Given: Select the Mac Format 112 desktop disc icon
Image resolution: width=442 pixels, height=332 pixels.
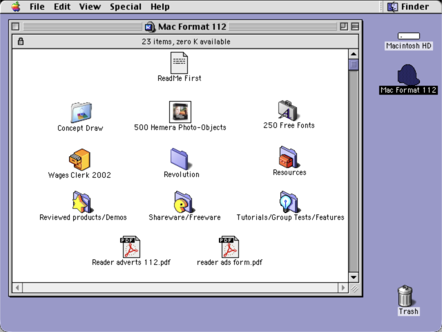Looking at the screenshot, I should [x=408, y=75].
